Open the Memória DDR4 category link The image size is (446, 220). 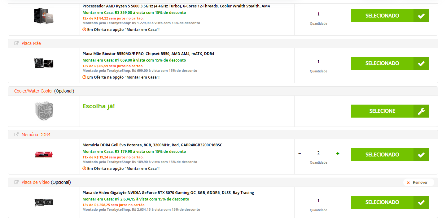36,135
